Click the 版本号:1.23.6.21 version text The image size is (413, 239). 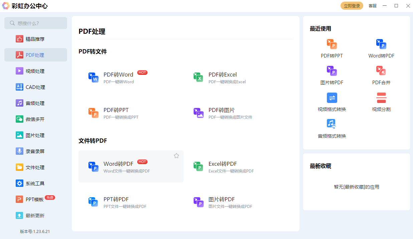pos(35,231)
